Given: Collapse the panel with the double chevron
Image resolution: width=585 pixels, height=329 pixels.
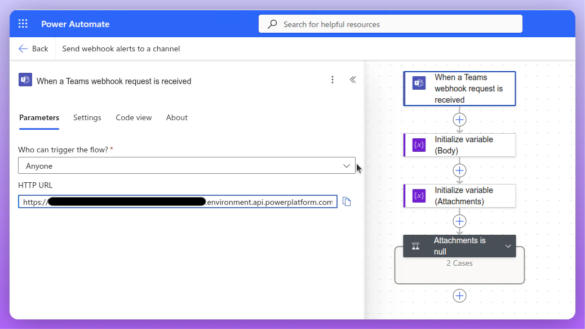Looking at the screenshot, I should (x=353, y=80).
